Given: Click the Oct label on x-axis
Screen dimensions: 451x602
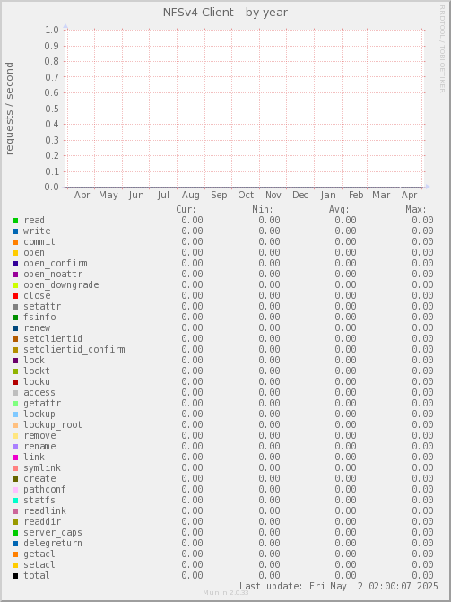Looking at the screenshot, I should coord(246,195).
